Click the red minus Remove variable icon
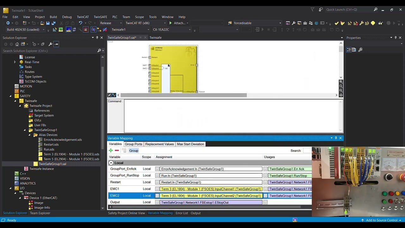405x228 pixels. [117, 151]
